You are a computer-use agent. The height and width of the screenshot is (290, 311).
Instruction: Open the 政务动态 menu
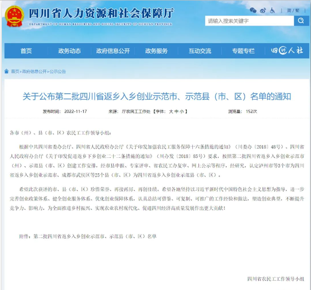[70, 51]
